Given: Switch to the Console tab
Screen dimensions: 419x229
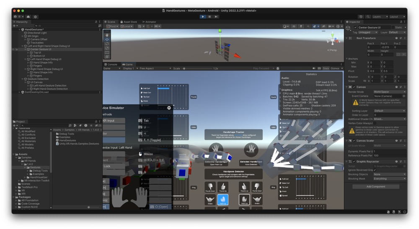Looking at the screenshot, I should pos(111,64).
